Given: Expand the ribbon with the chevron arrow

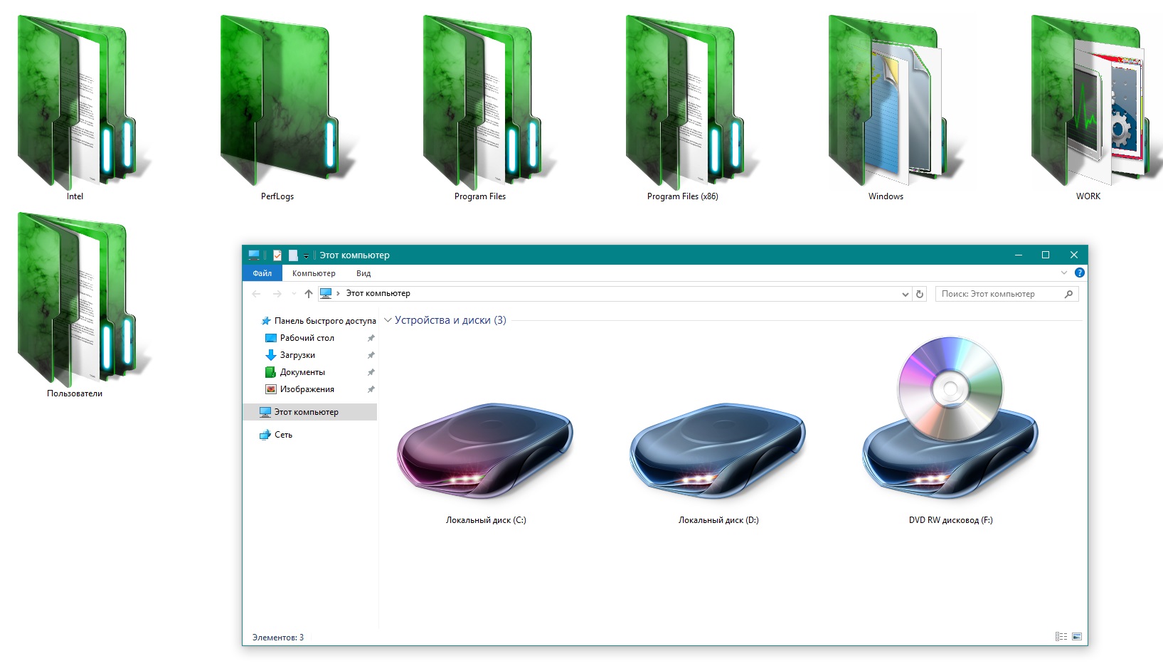Looking at the screenshot, I should [1063, 271].
